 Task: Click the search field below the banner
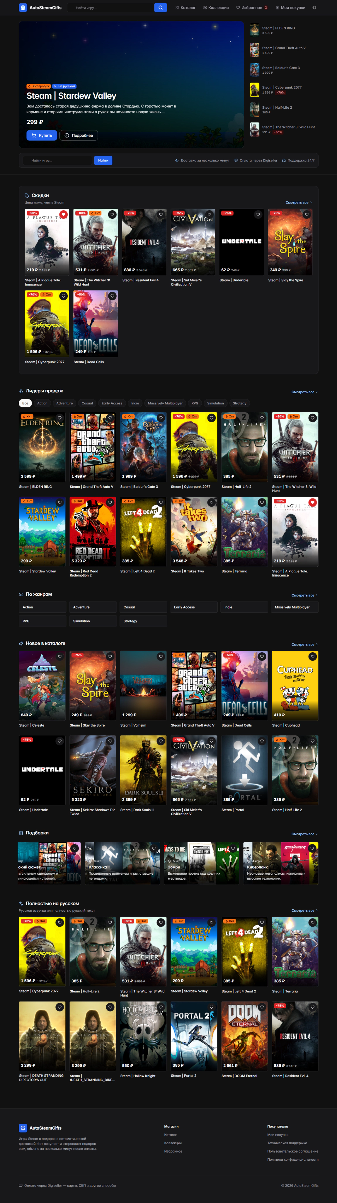[58, 160]
